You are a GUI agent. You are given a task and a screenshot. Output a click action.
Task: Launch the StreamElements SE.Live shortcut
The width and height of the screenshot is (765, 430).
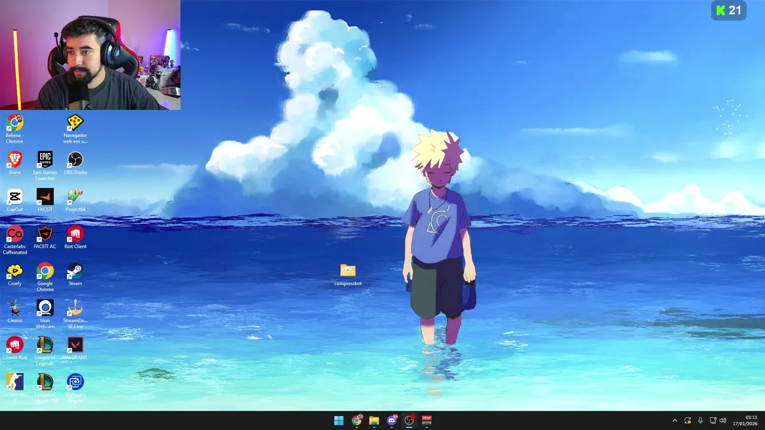pos(75,314)
